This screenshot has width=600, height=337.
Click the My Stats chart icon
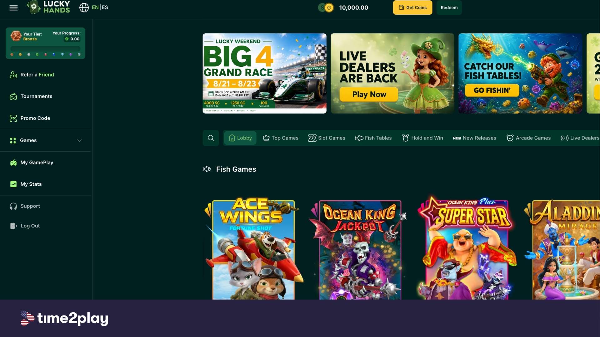pos(13,184)
